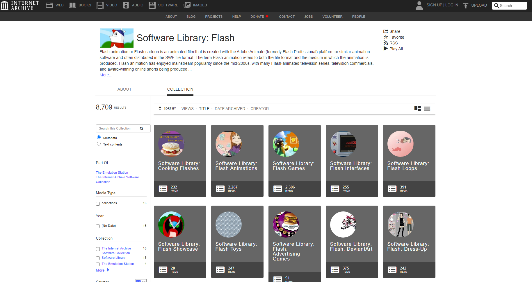Click the collection search magnifier icon
The image size is (532, 282).
(x=142, y=128)
